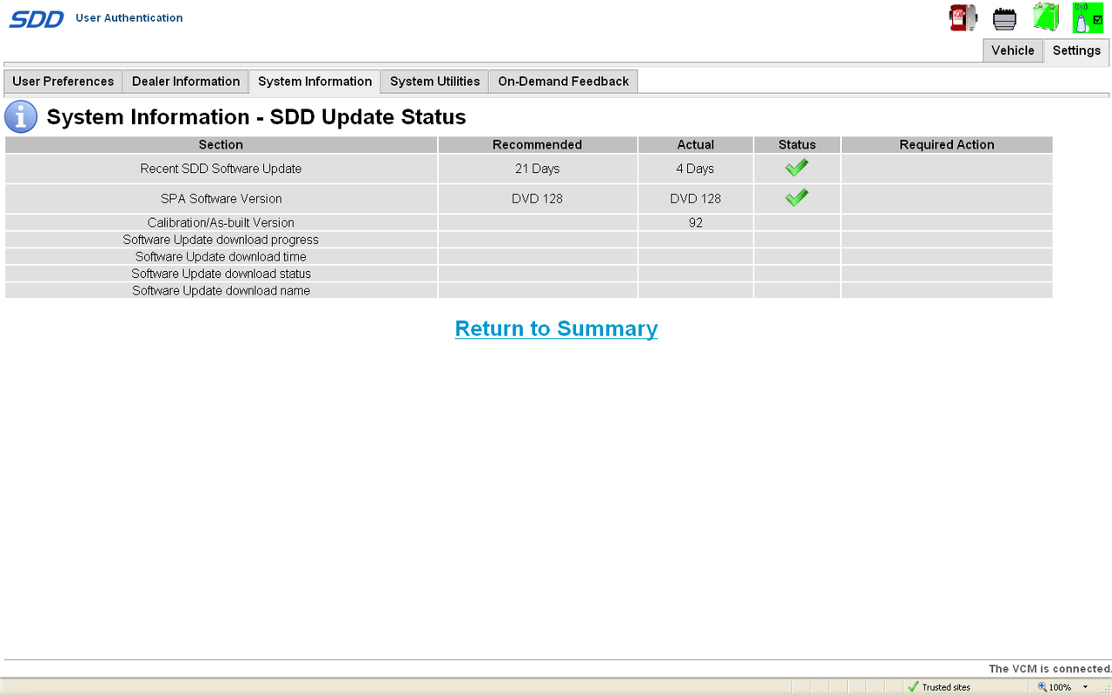
Task: Click the Required Action column header
Action: (947, 144)
